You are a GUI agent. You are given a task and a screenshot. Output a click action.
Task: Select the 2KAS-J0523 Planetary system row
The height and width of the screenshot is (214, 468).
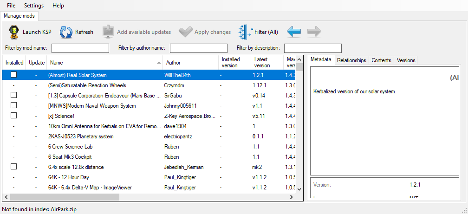149,136
